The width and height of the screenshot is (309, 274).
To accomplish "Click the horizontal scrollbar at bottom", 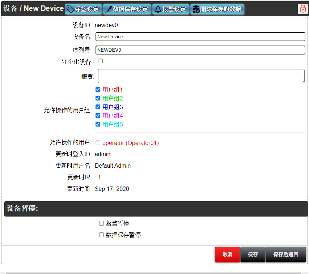I will pos(154,273).
